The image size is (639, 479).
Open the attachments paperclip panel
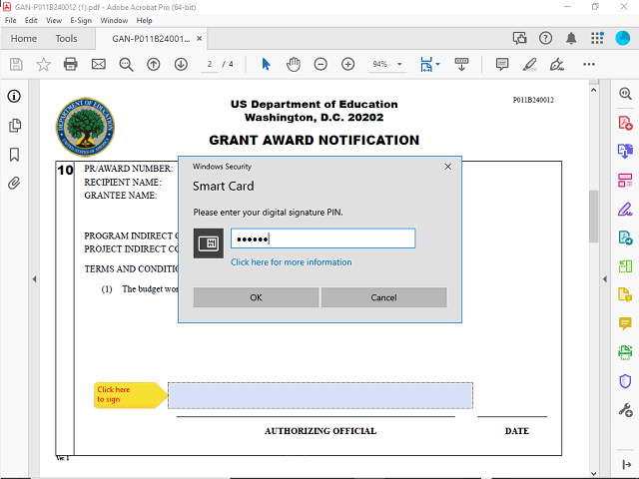pyautogui.click(x=14, y=184)
